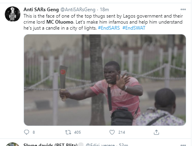Open the @AntiSARsGeng handle

pyautogui.click(x=78, y=10)
